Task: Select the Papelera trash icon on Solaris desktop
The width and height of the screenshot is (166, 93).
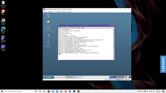Action: (49, 36)
